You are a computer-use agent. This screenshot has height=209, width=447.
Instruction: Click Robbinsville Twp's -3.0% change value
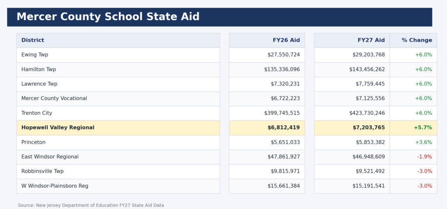tap(424, 171)
